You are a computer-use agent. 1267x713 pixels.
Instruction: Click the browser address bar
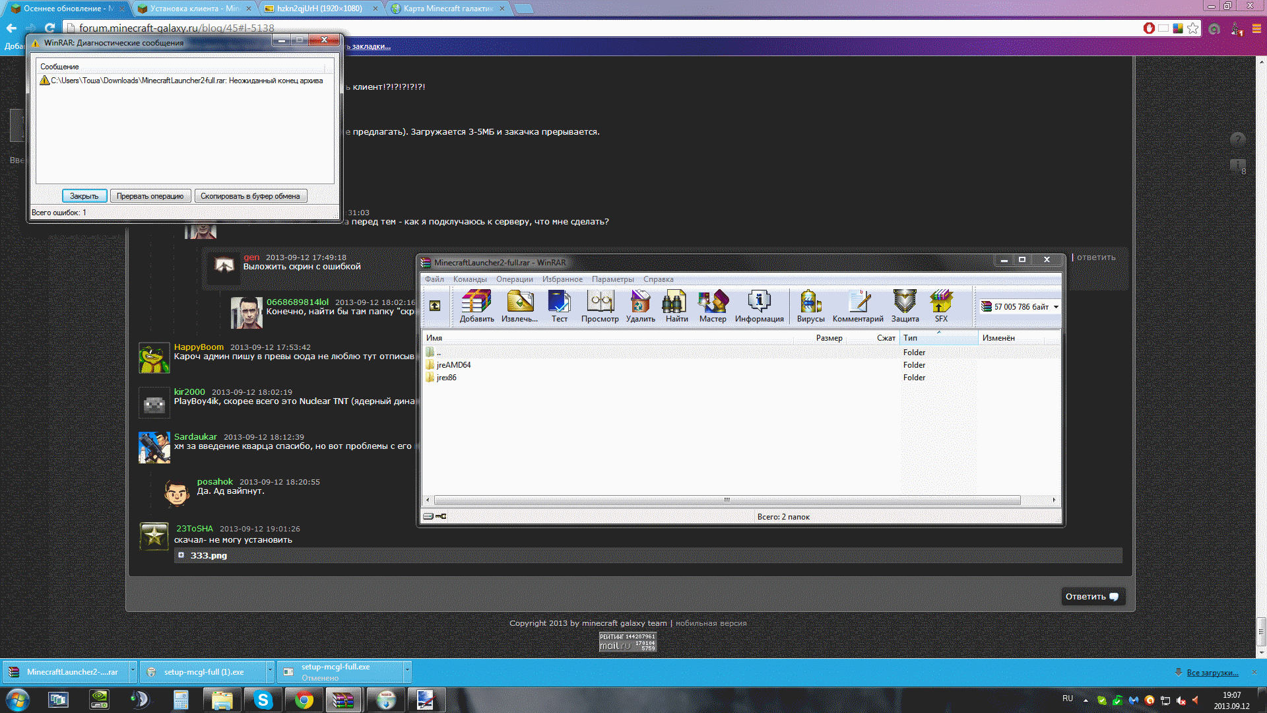point(601,28)
